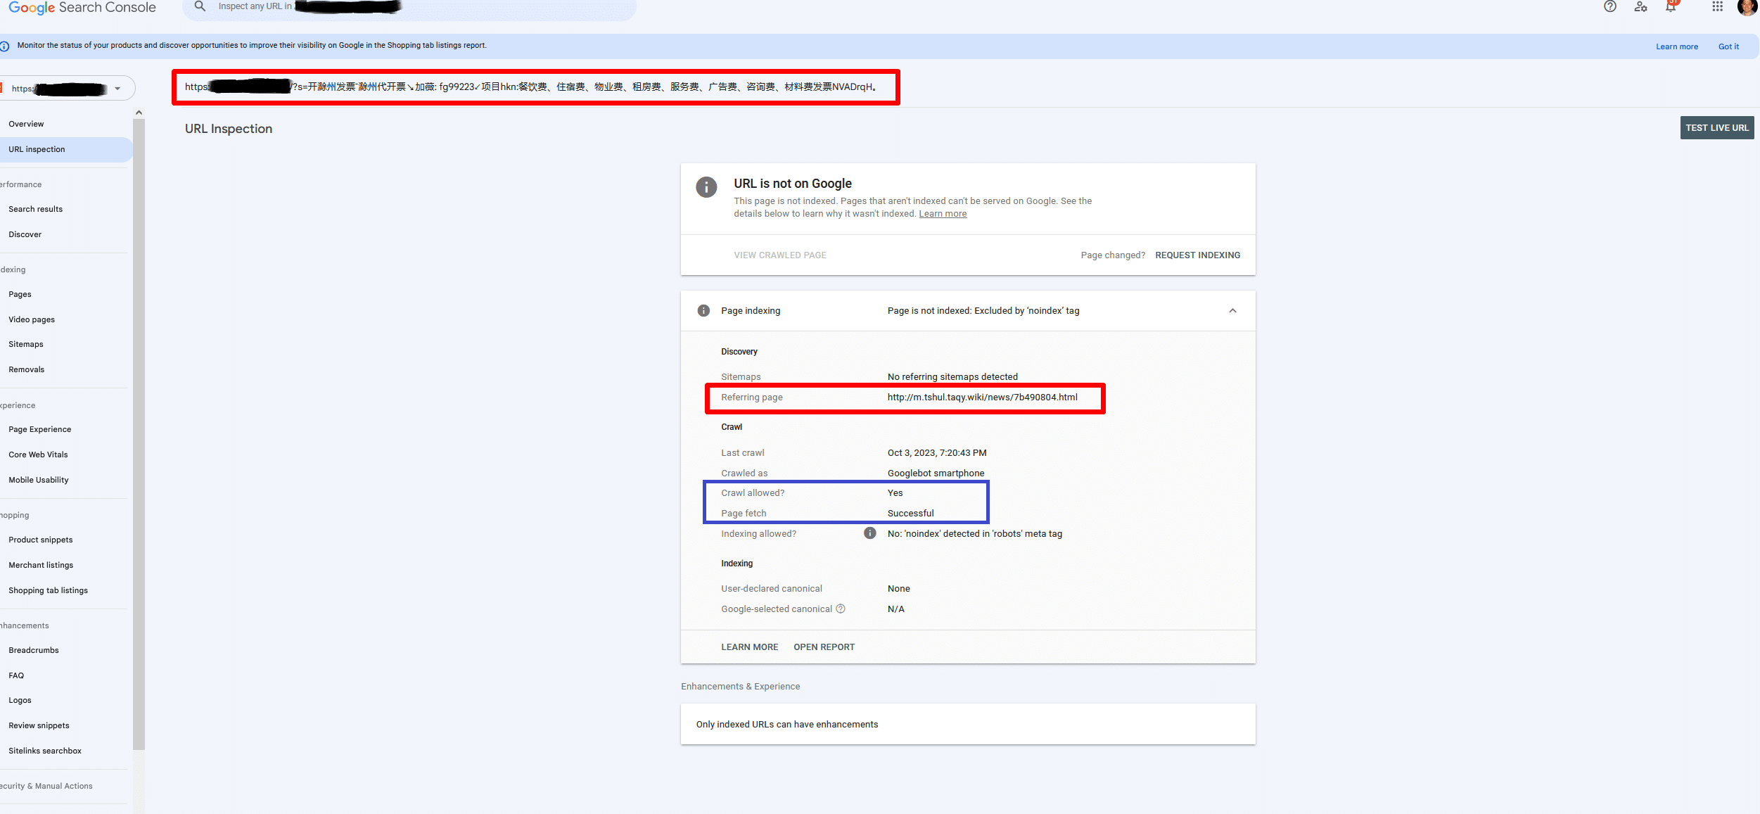Click OPEN REPORT button

tap(824, 647)
